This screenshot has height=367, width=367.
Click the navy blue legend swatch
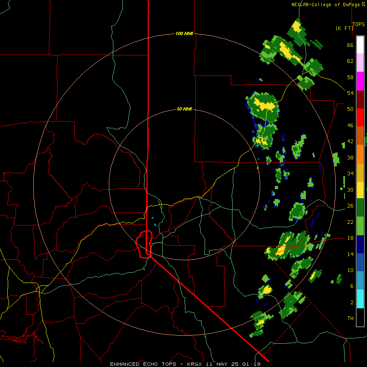pos(360,244)
